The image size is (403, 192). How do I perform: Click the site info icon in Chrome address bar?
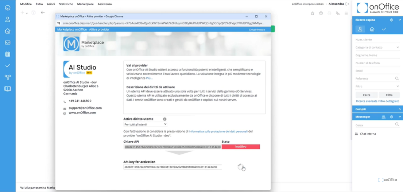point(59,23)
